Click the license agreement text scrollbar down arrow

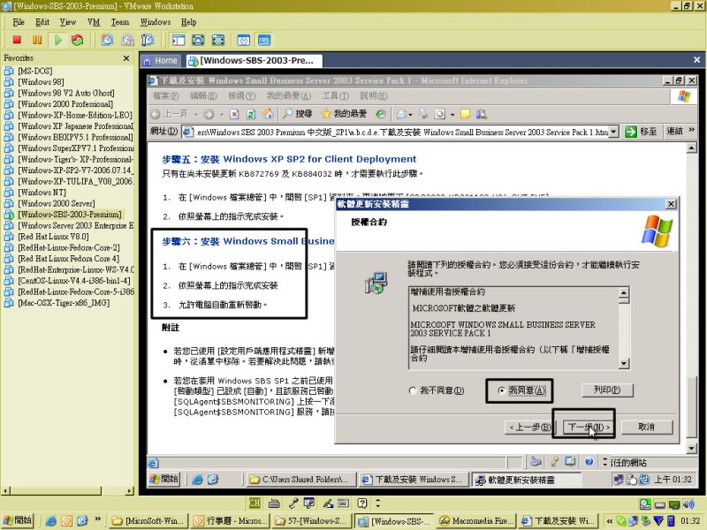624,363
